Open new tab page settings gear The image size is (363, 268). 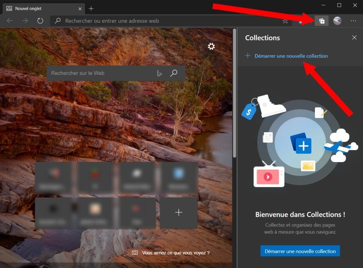pyautogui.click(x=211, y=47)
